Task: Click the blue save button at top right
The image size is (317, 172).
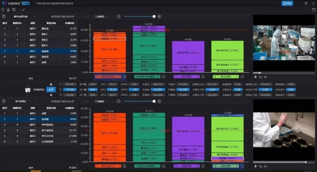Action: coord(287,3)
